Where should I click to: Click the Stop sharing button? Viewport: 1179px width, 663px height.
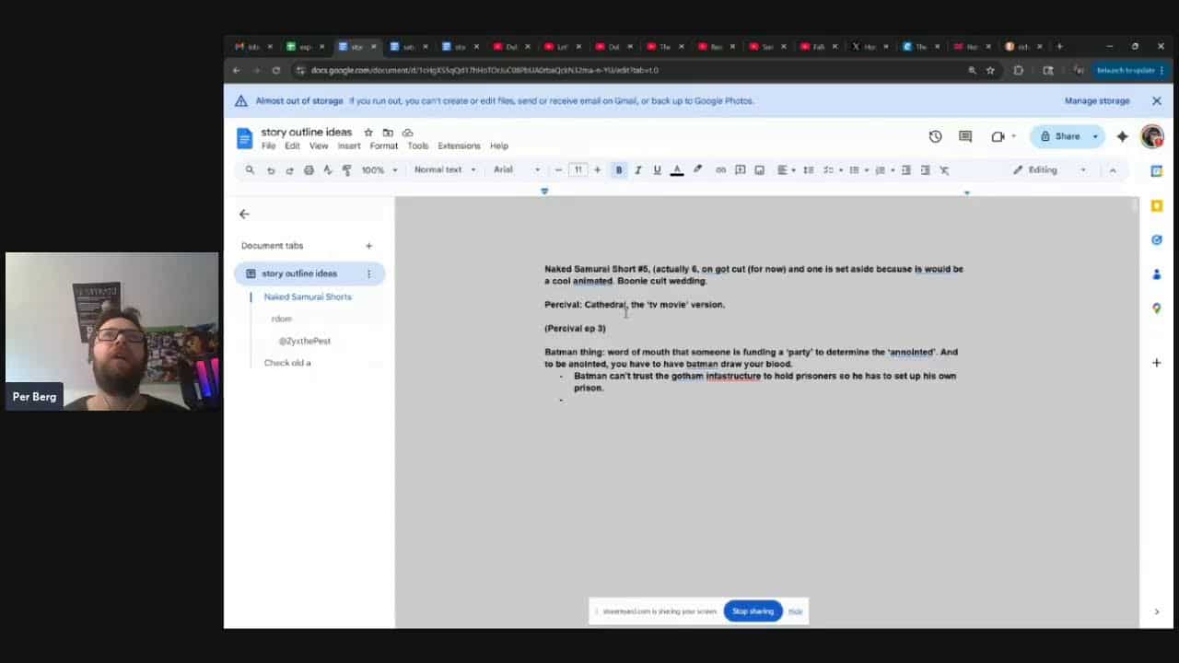(753, 611)
